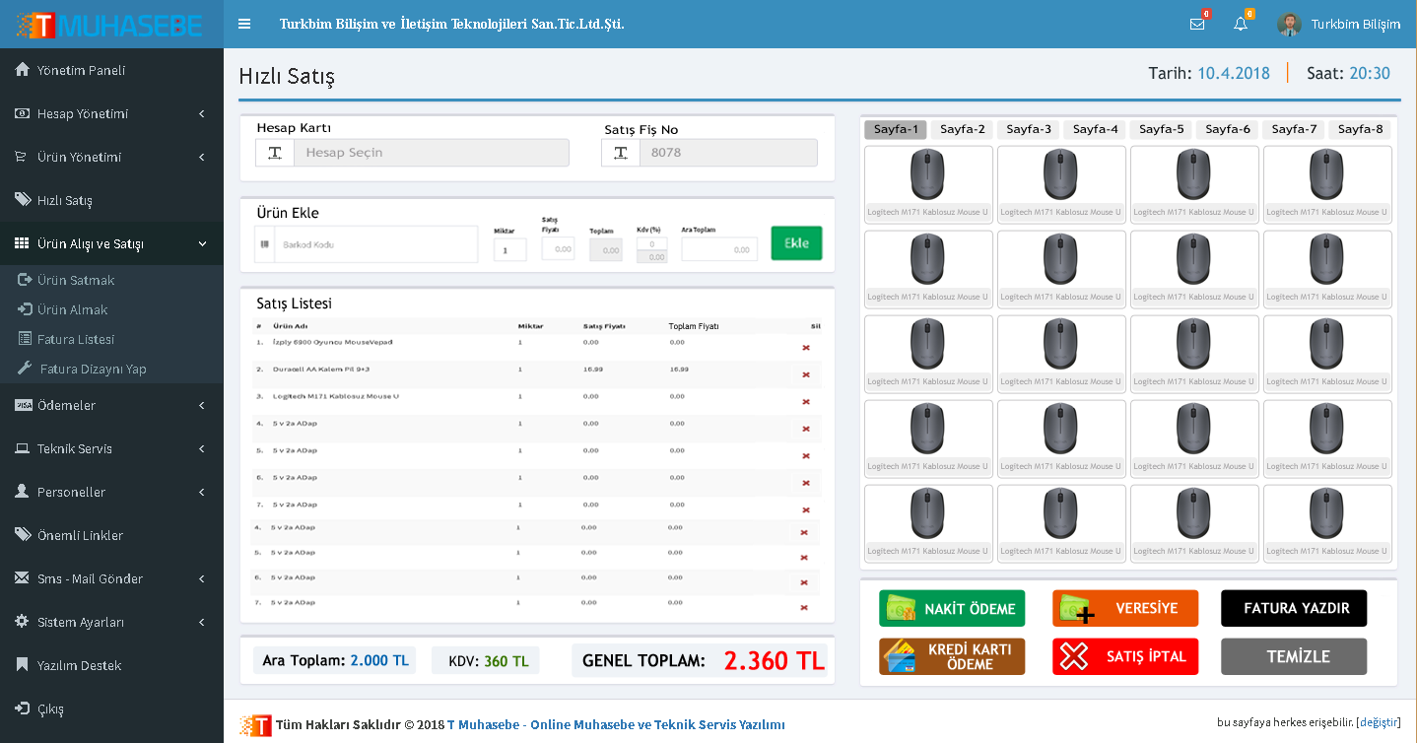Expand the Sistem Ayarları menu

pyautogui.click(x=111, y=622)
